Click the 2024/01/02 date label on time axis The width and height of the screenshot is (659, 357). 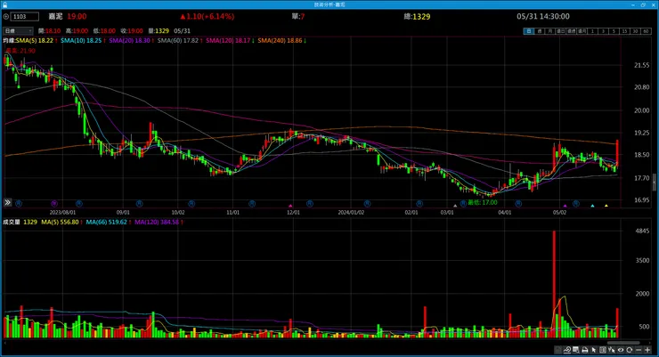pos(351,213)
